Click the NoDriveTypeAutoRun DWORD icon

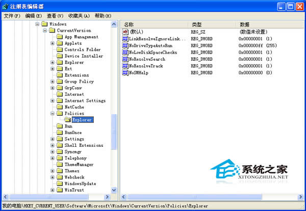[125, 45]
